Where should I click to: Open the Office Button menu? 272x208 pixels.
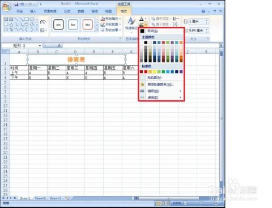tap(7, 7)
